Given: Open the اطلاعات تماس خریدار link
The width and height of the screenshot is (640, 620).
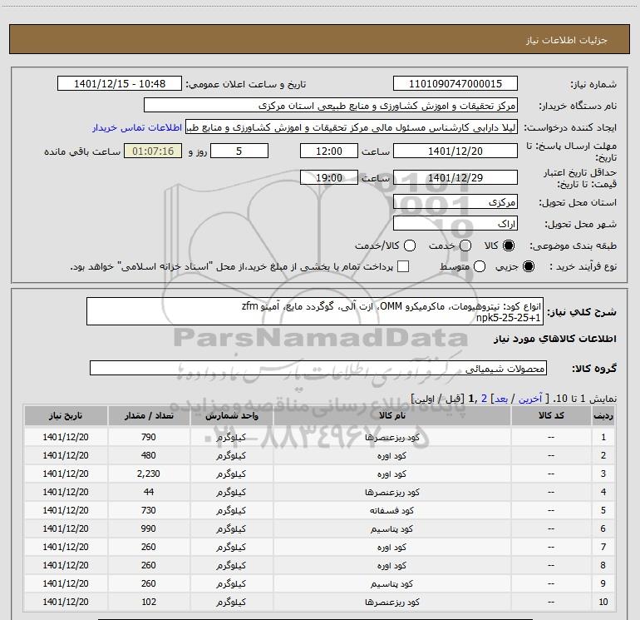Looking at the screenshot, I should (x=137, y=127).
